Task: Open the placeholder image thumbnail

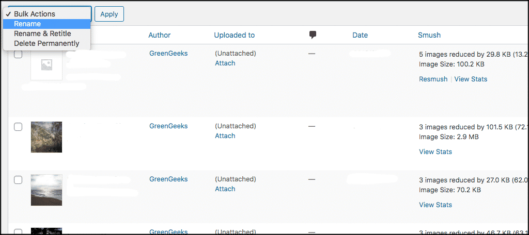Action: pos(46,64)
